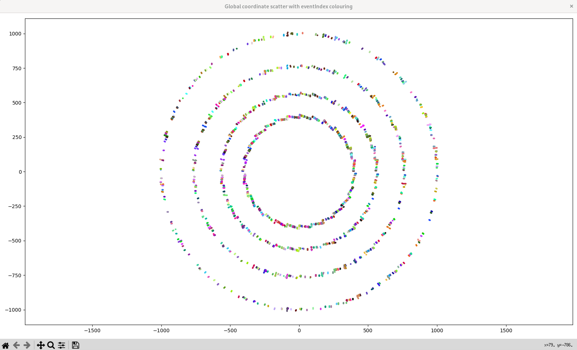Screen dimensions: 577x350
Task: Click the cursor coordinate readout in the status bar
Action: point(558,345)
